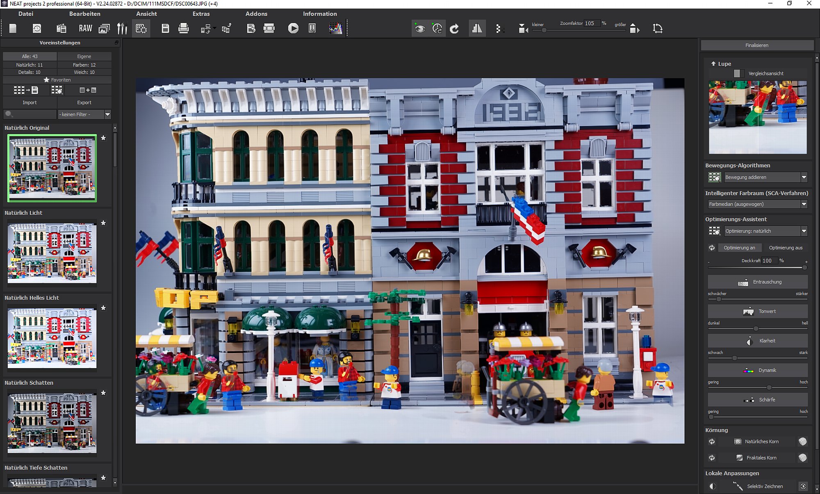Click the Export presets button
820x494 pixels.
84,102
